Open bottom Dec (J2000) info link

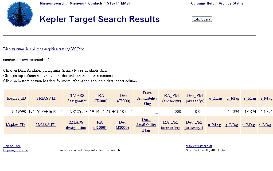coord(122,125)
